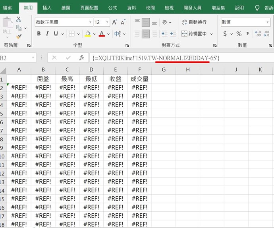Expand the 數值 number format dropdown
This screenshot has height=228, width=274.
[268, 22]
